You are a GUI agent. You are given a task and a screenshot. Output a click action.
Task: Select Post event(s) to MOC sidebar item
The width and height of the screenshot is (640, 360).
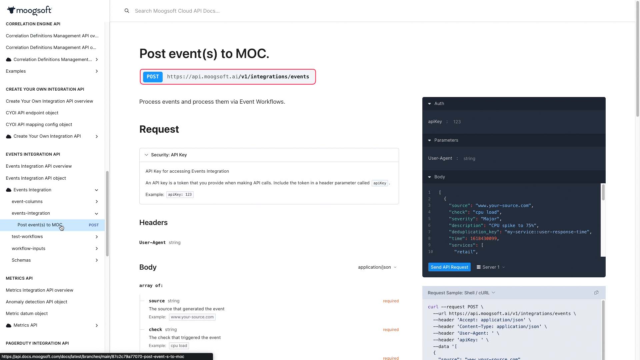tap(52, 225)
